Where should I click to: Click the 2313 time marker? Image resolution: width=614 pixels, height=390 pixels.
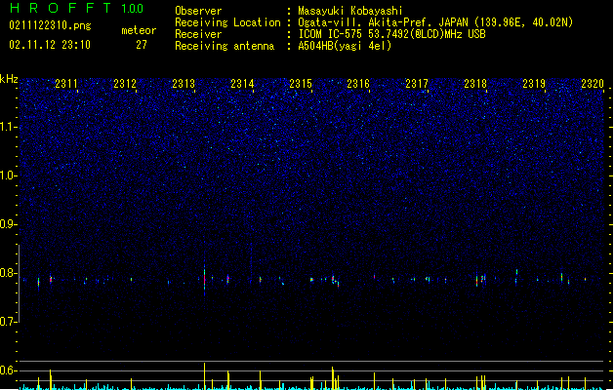pyautogui.click(x=184, y=84)
